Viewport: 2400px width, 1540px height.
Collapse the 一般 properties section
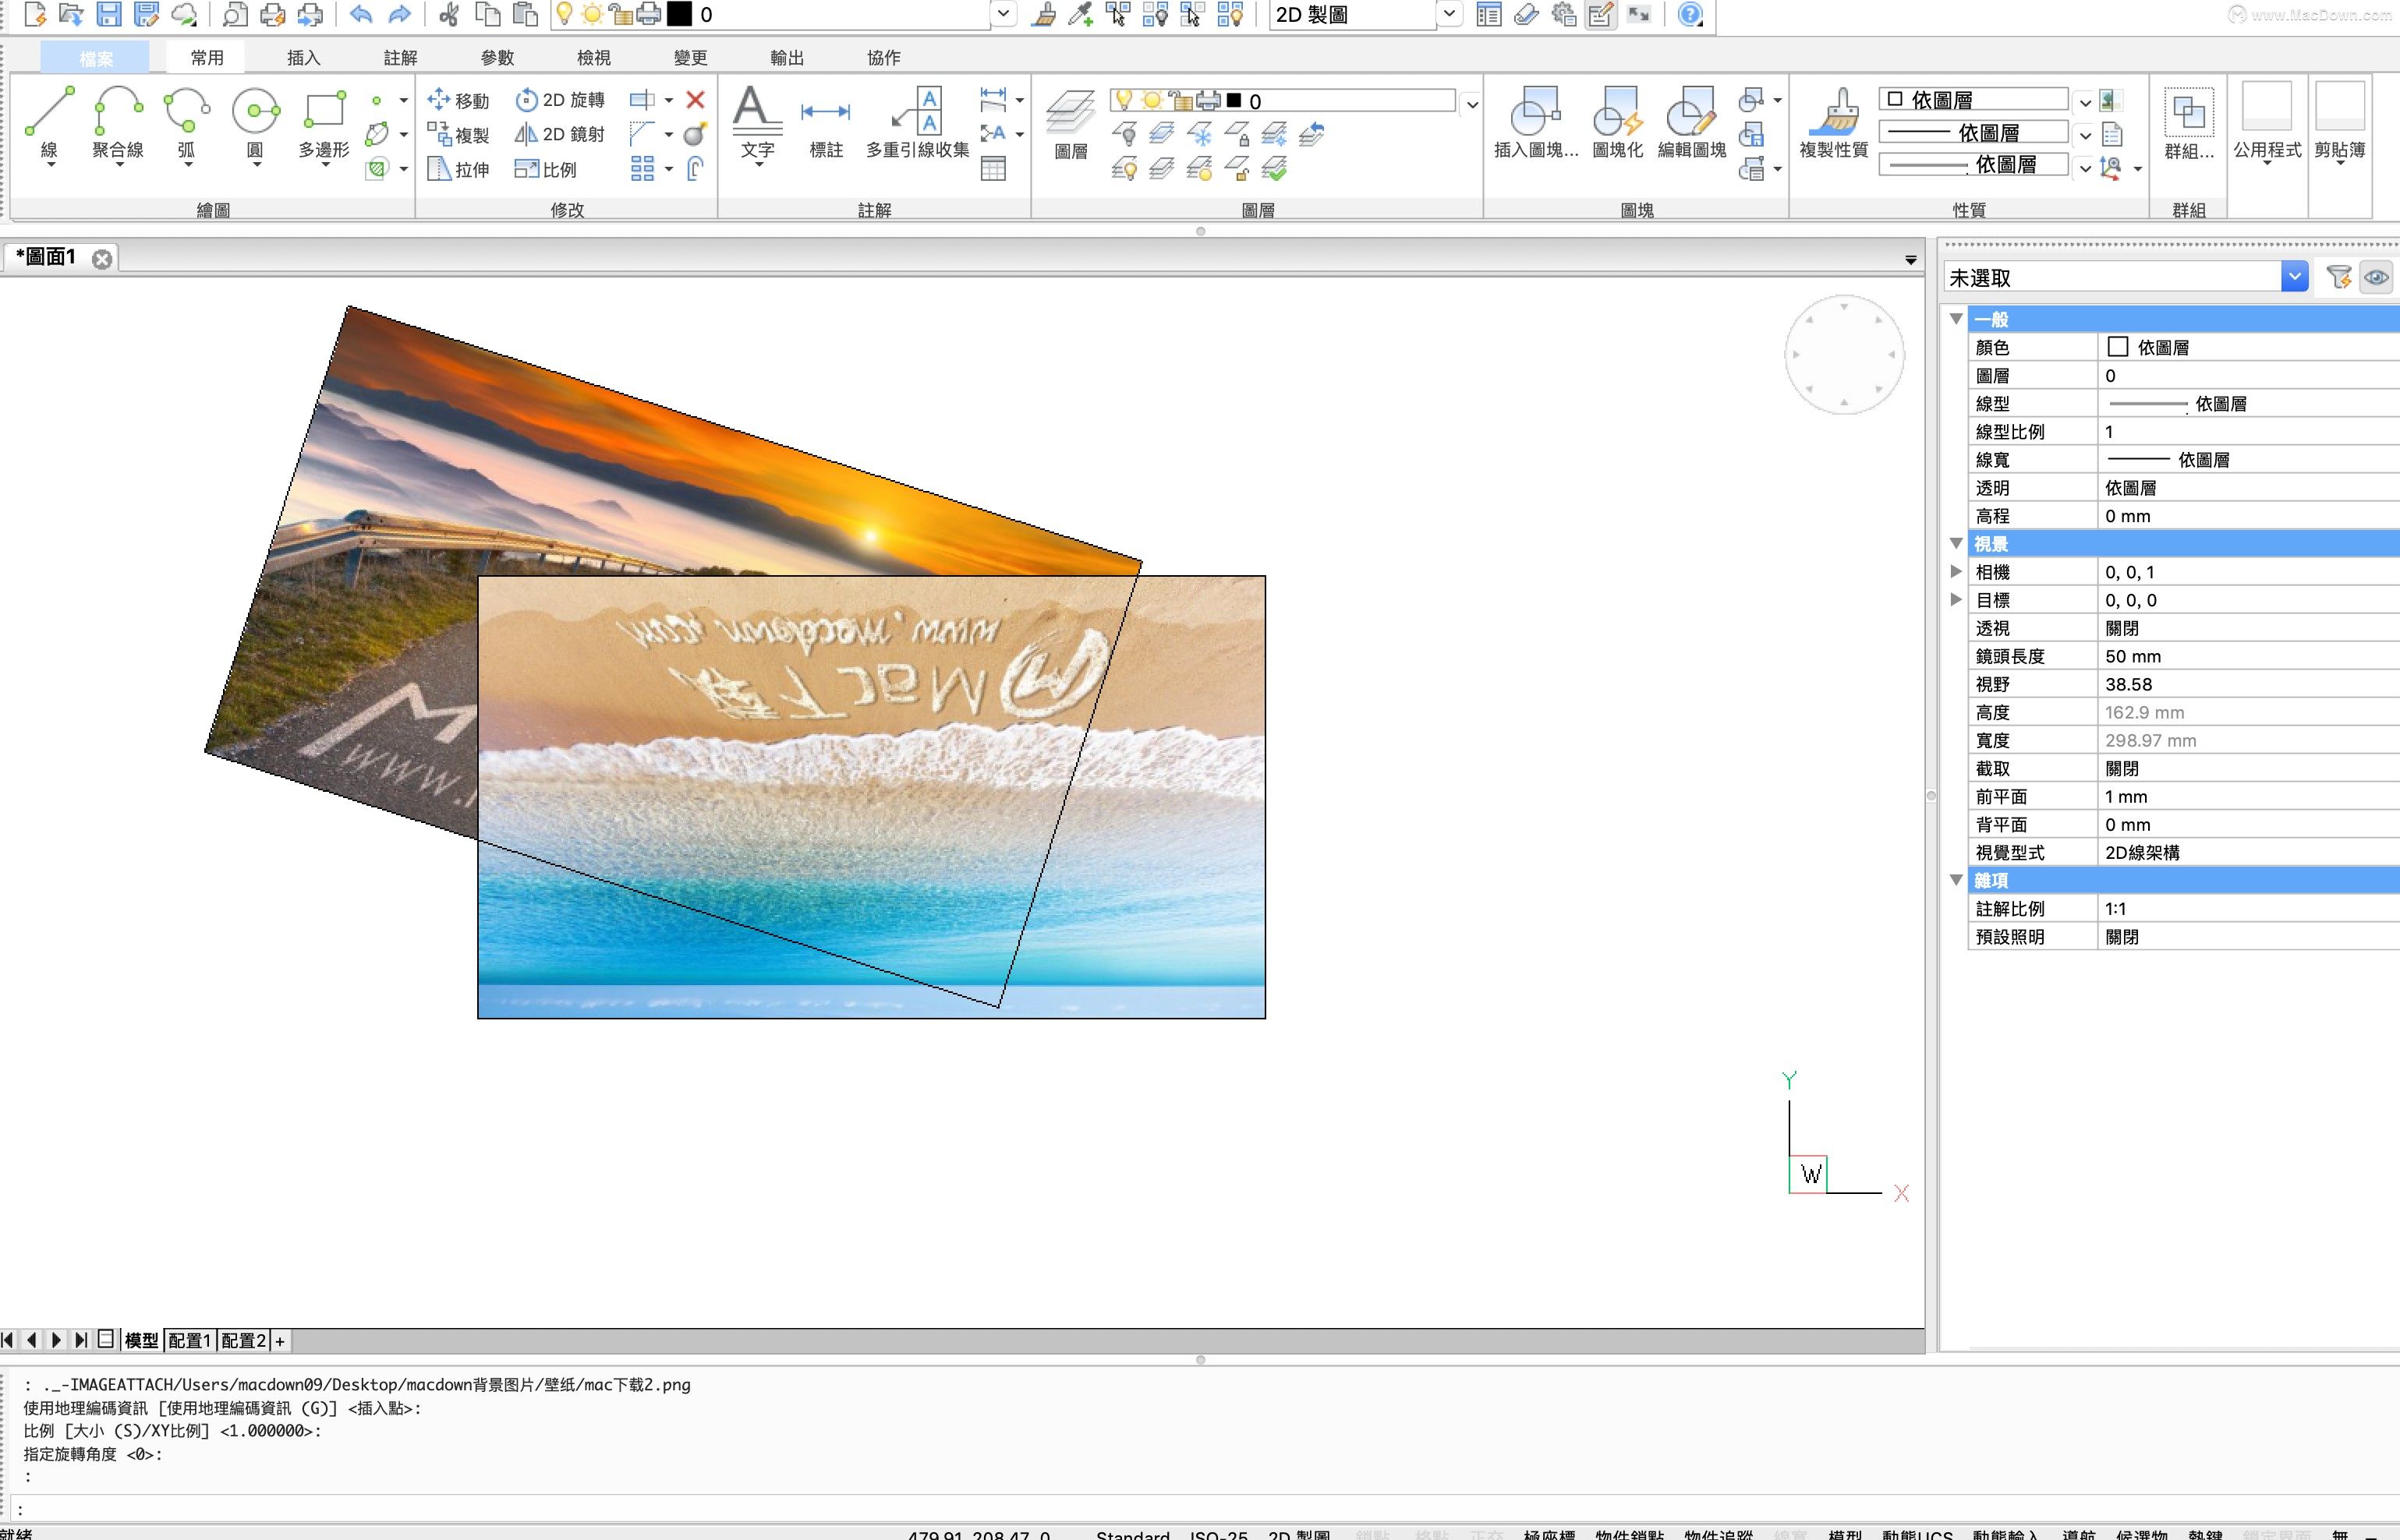1956,319
